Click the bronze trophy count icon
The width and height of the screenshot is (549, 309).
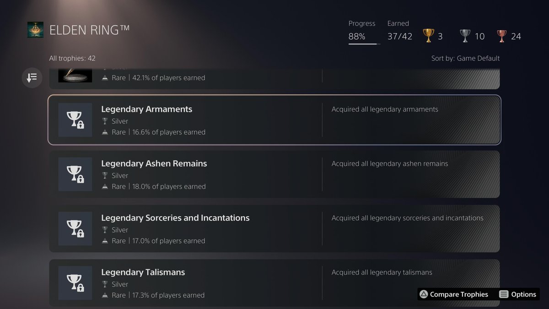click(x=502, y=36)
